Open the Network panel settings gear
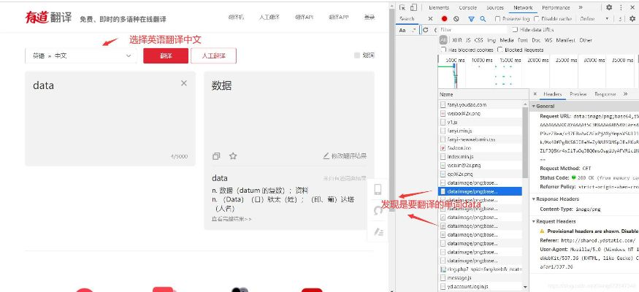Image resolution: width=639 pixels, height=292 pixels. (632, 19)
